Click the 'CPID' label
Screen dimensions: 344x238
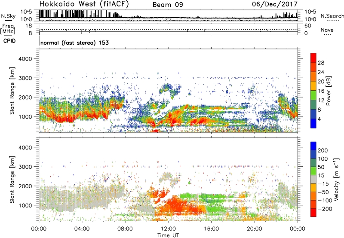tap(9, 41)
